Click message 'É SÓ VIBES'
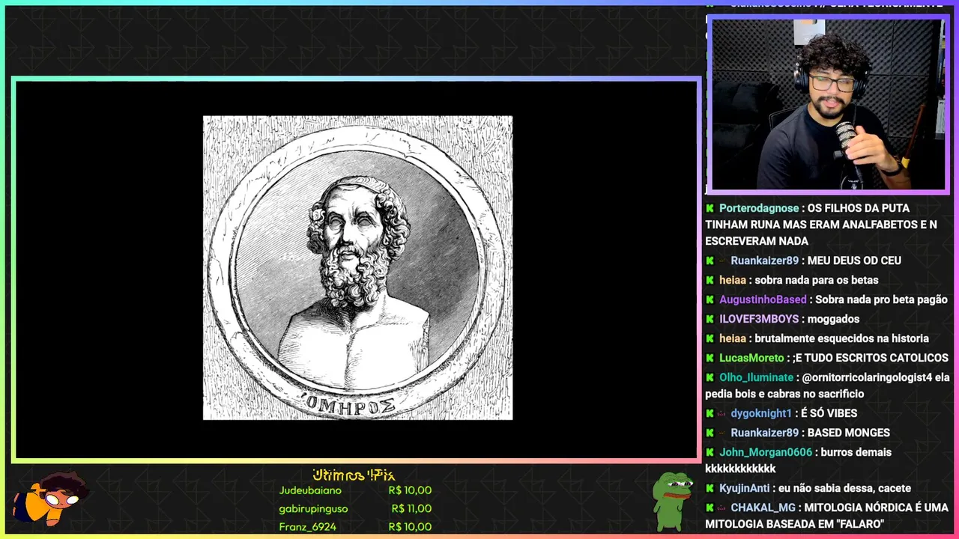 point(829,413)
